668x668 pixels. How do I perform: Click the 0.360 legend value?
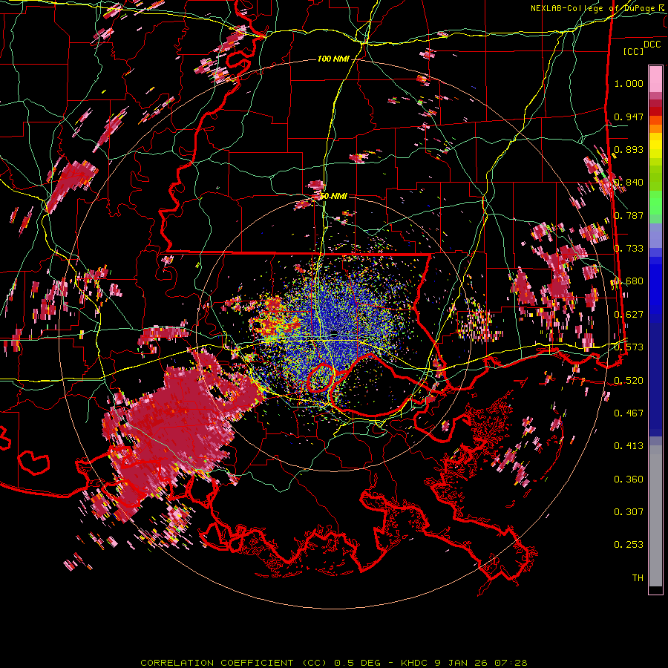629,479
